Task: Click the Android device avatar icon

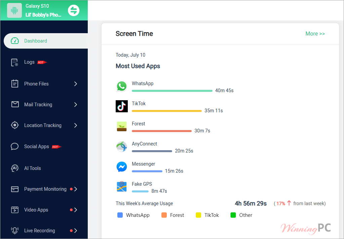Action: pos(14,10)
